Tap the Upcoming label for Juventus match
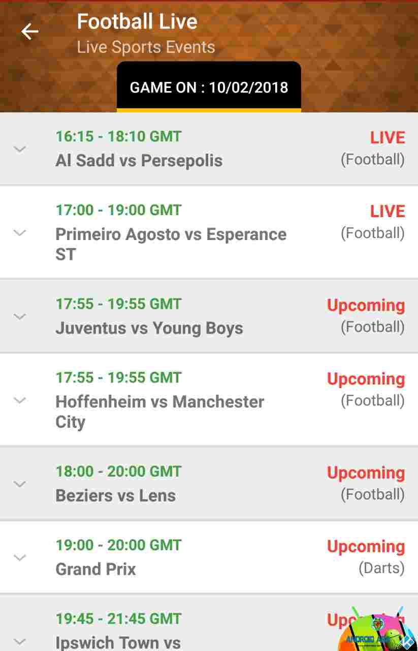The image size is (418, 651). click(x=366, y=305)
